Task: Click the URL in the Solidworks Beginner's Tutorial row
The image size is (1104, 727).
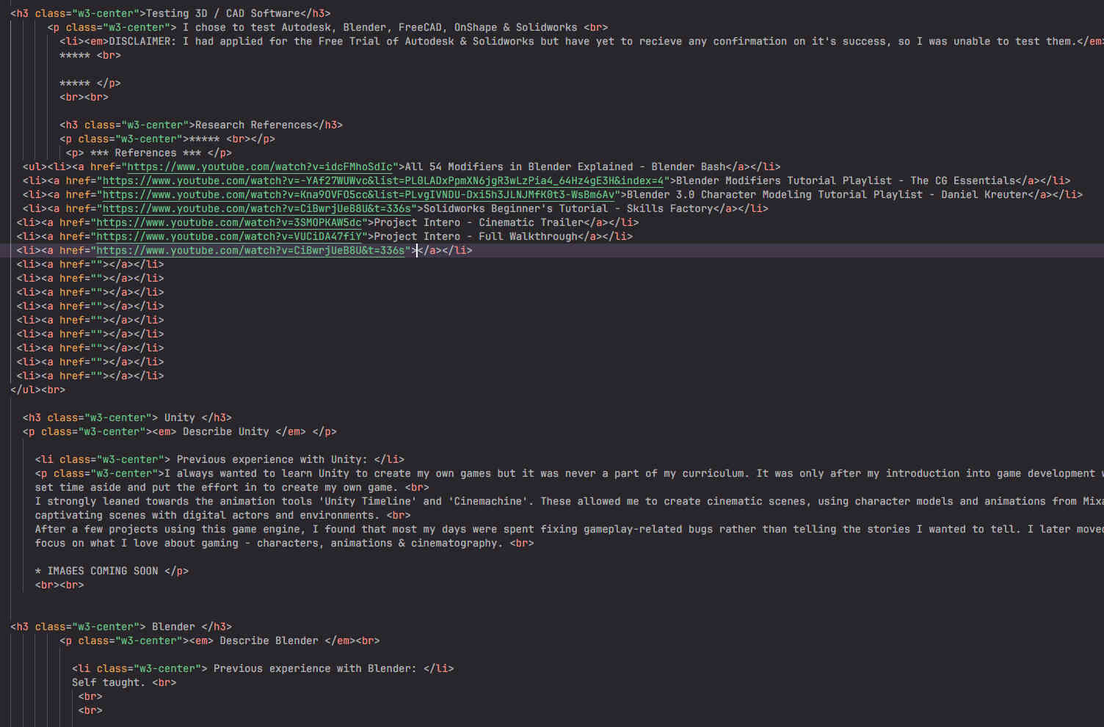Action: pyautogui.click(x=257, y=208)
